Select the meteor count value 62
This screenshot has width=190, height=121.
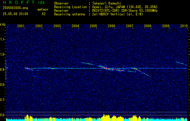coord(44,14)
